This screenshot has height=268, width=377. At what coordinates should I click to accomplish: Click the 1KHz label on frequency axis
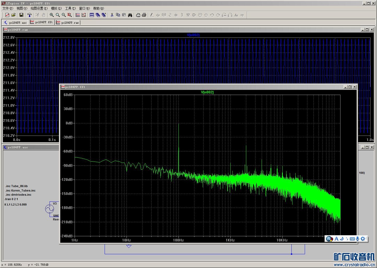[x=230, y=240]
